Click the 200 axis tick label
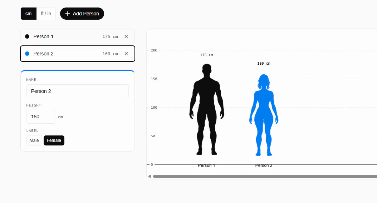 click(x=154, y=50)
